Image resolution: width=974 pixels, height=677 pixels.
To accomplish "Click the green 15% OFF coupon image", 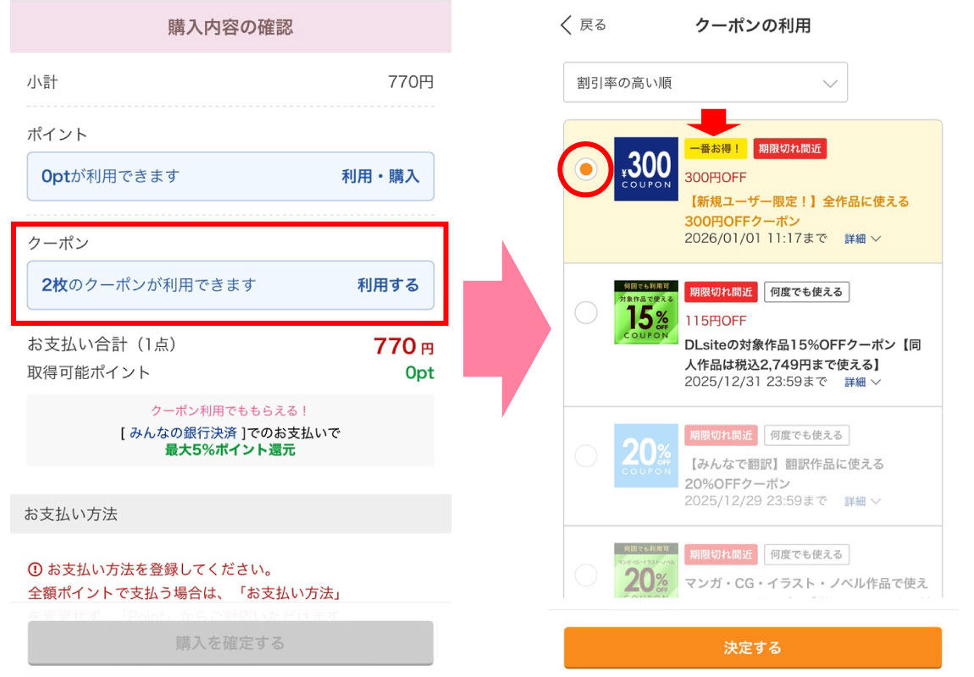I will coord(645,312).
